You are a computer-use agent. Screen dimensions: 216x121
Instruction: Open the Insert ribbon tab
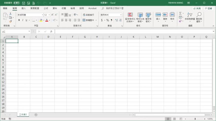pyautogui.click(x=23, y=8)
